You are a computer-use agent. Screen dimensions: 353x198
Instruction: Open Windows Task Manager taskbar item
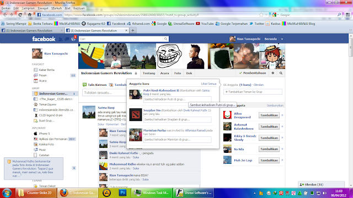coord(152,193)
